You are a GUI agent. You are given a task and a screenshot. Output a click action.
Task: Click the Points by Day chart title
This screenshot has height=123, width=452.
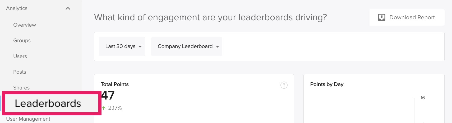click(327, 84)
